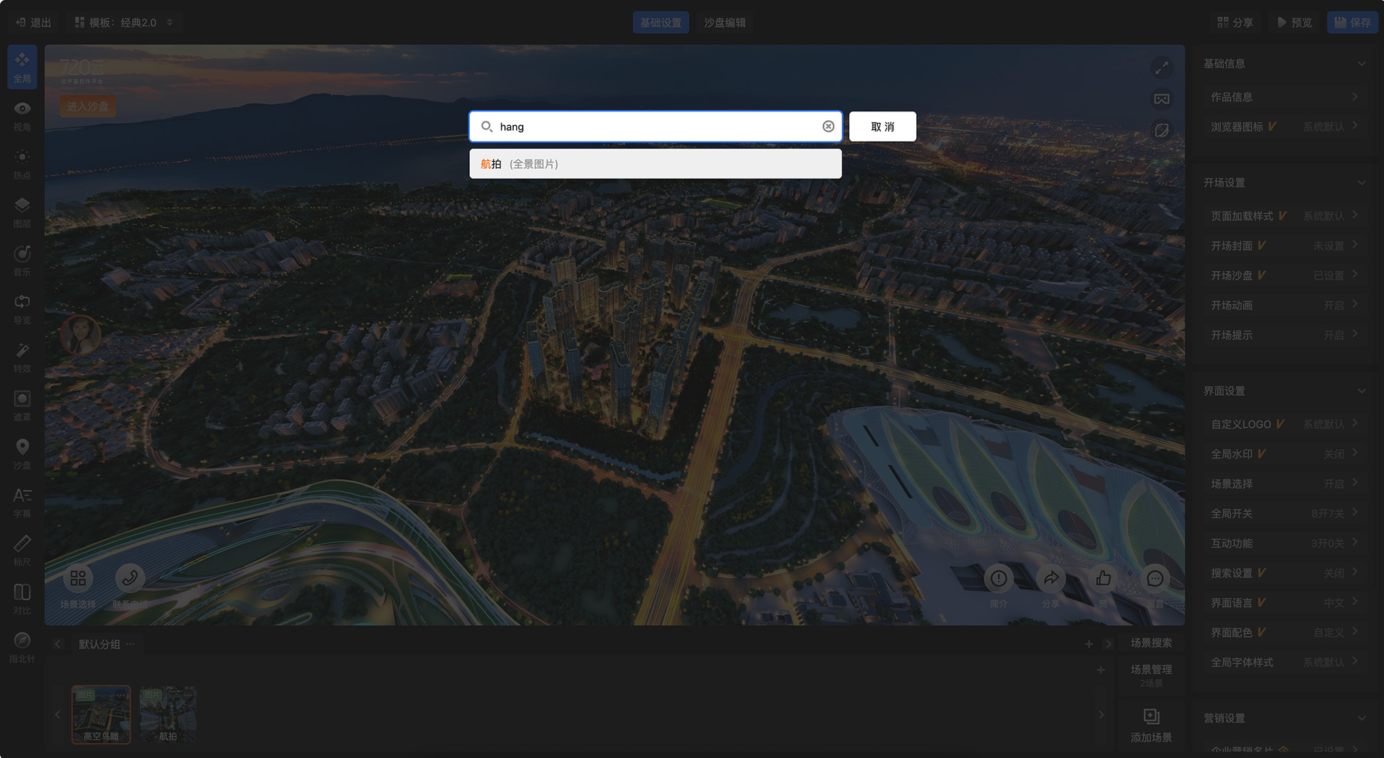Open the 图层 layers tool
Screen dimensions: 1384x758
click(22, 213)
